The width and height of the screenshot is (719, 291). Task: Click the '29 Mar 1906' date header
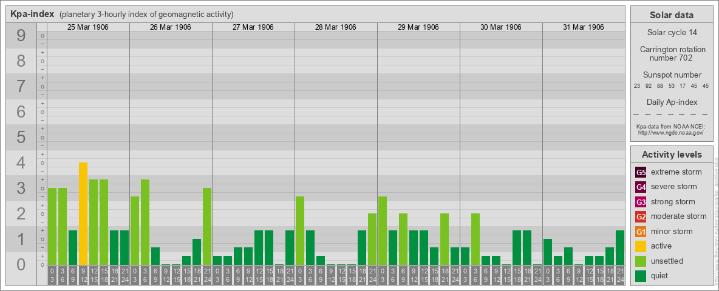coord(418,27)
